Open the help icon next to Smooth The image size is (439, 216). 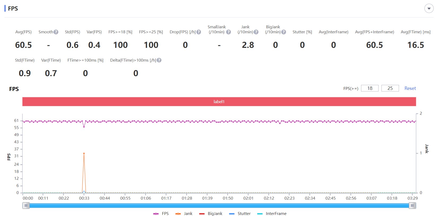pos(56,32)
